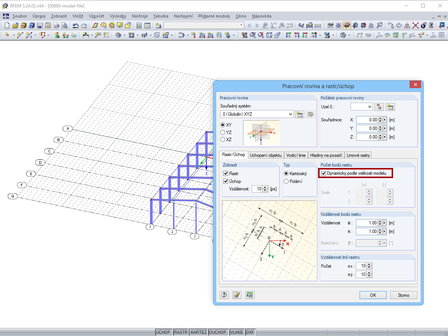Uncheck Dynamicky podle velikosti modelu

[324, 174]
